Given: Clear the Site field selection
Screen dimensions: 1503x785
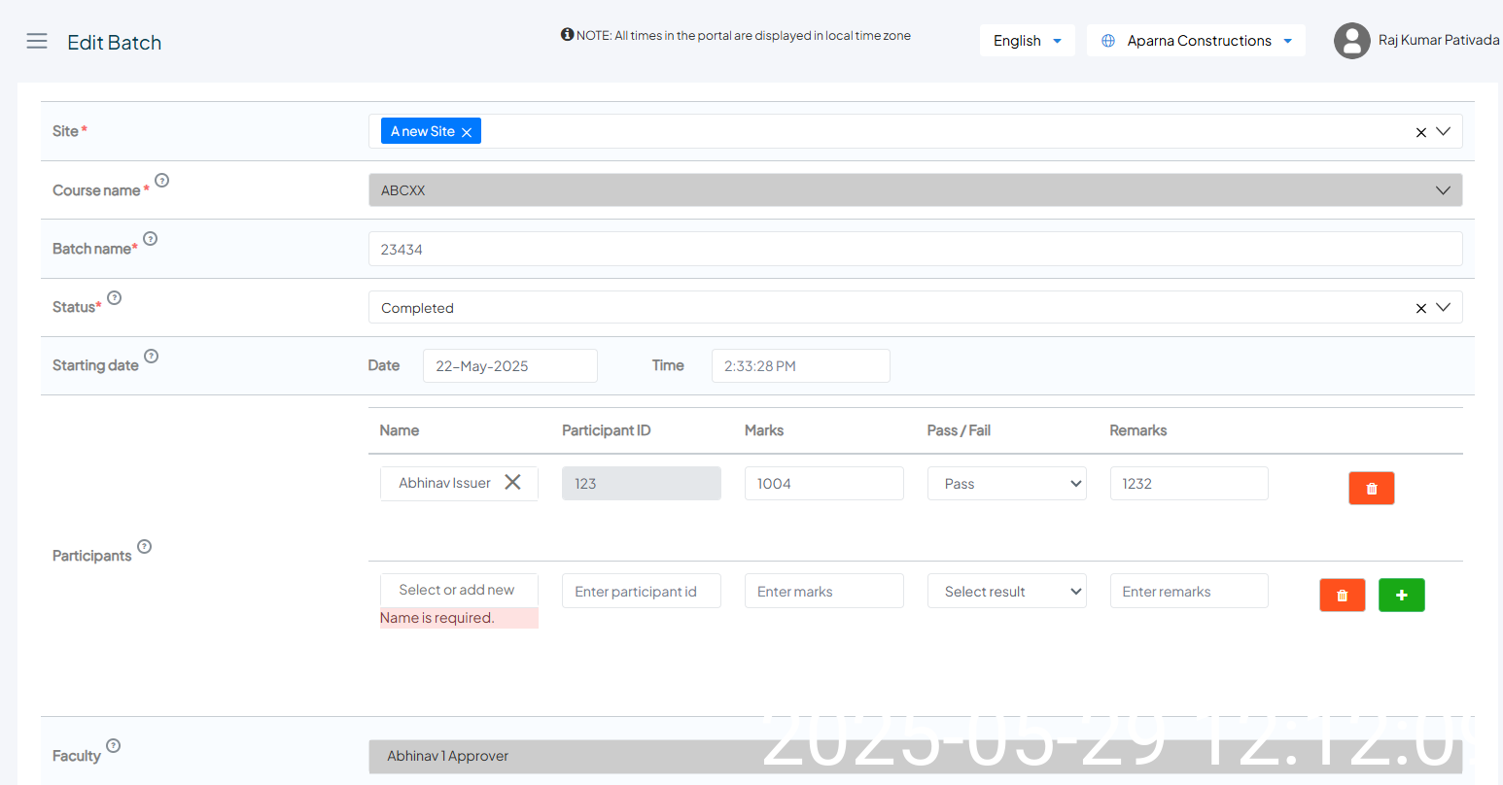Looking at the screenshot, I should click(1420, 132).
